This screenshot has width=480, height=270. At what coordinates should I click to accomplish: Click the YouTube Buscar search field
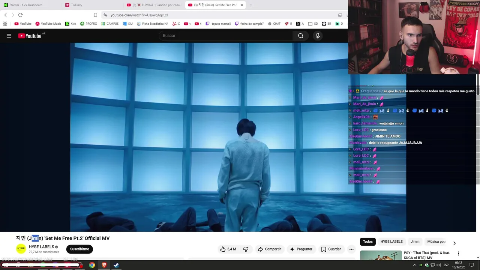tap(226, 36)
